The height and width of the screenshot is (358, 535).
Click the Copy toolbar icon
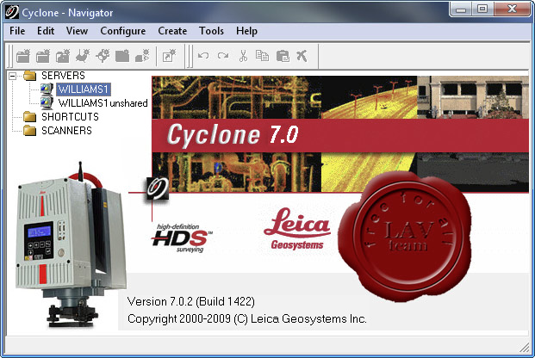[x=263, y=56]
